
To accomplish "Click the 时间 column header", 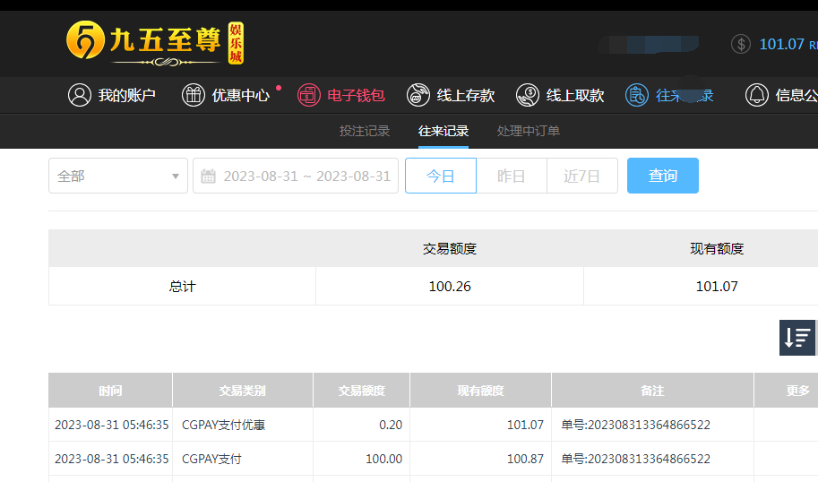I will click(x=110, y=391).
